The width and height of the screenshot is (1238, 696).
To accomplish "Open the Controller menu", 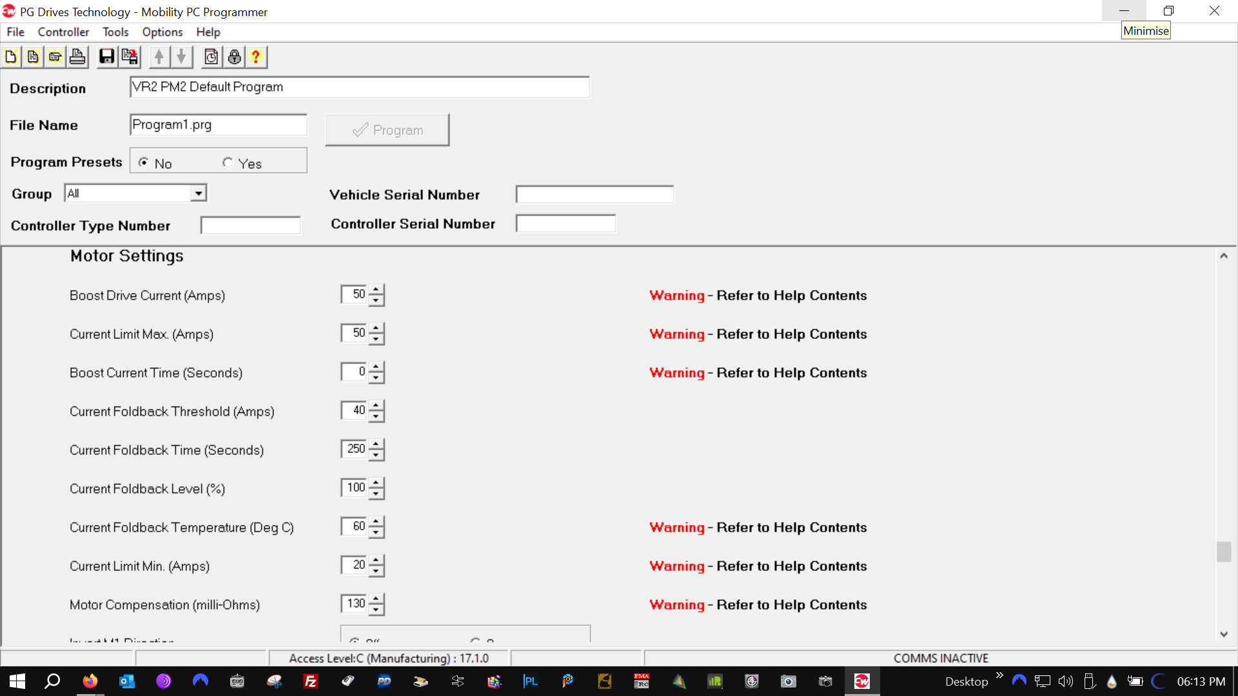I will (x=63, y=32).
